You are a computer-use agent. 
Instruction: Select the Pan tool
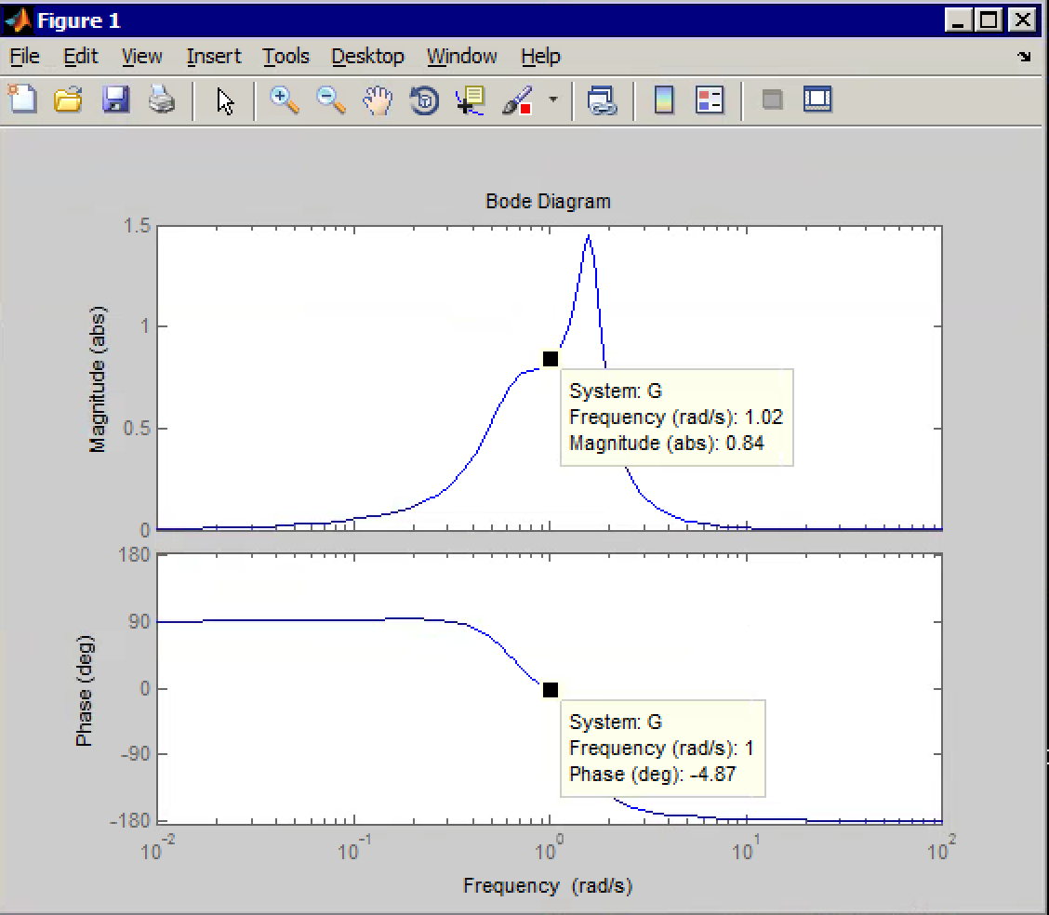click(x=377, y=100)
